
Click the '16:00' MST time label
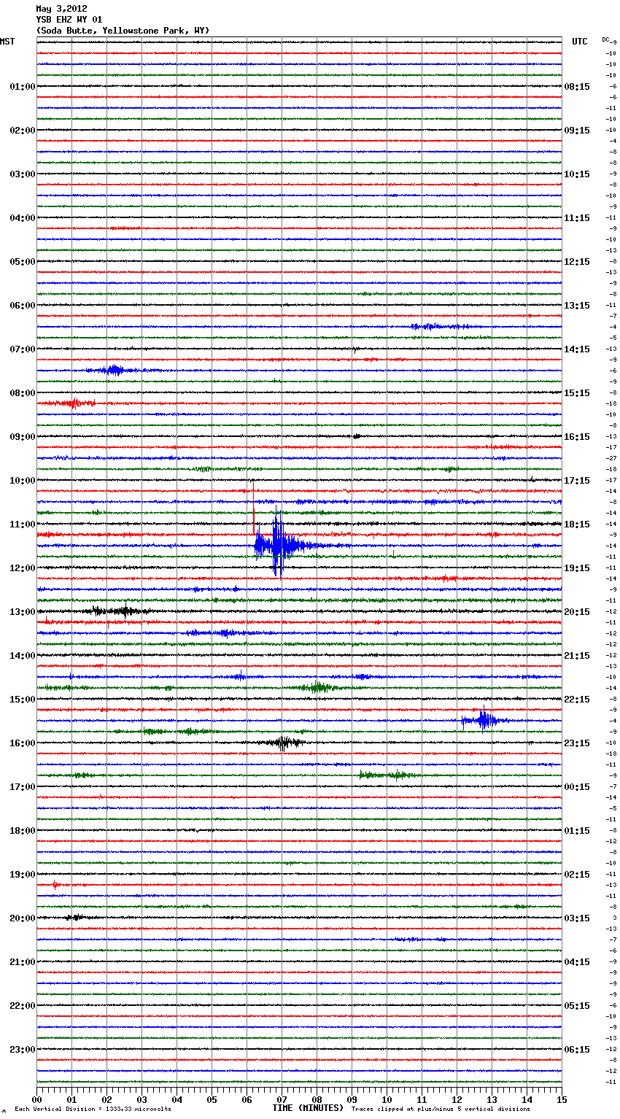click(22, 743)
